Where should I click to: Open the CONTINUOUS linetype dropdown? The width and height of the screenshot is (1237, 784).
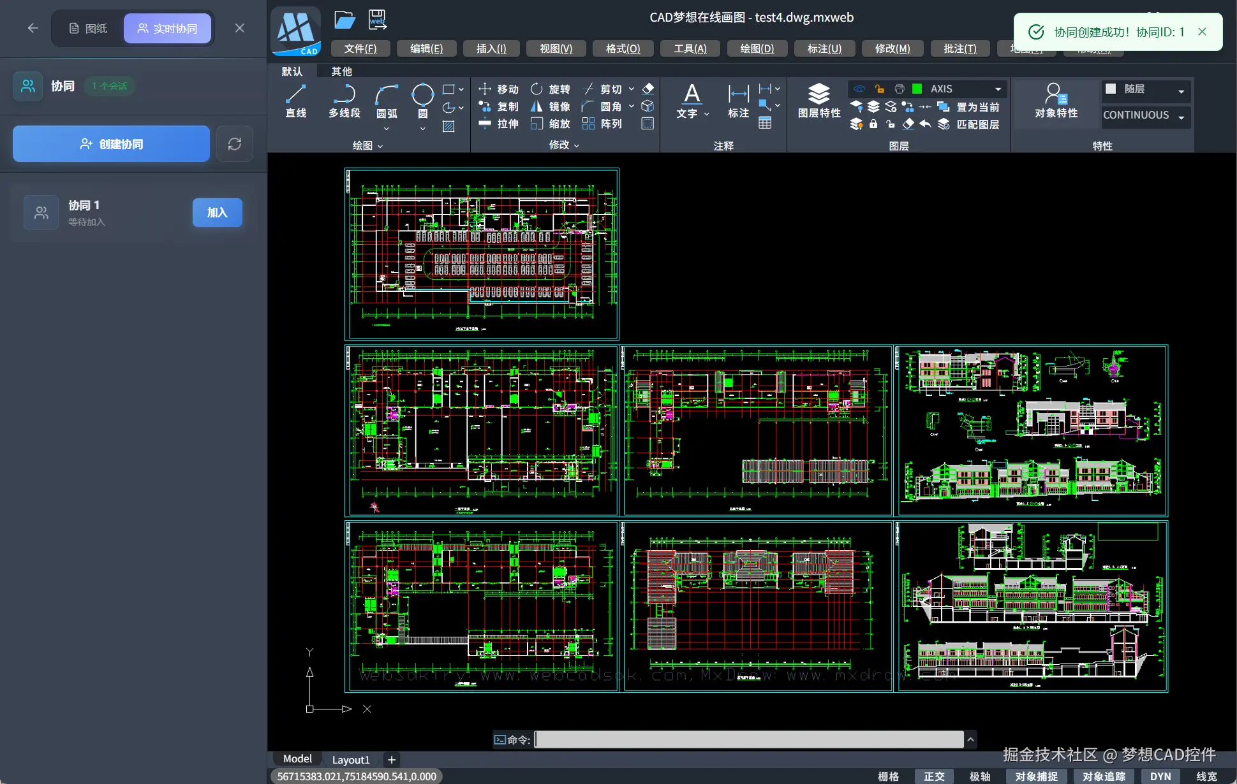pos(1181,117)
